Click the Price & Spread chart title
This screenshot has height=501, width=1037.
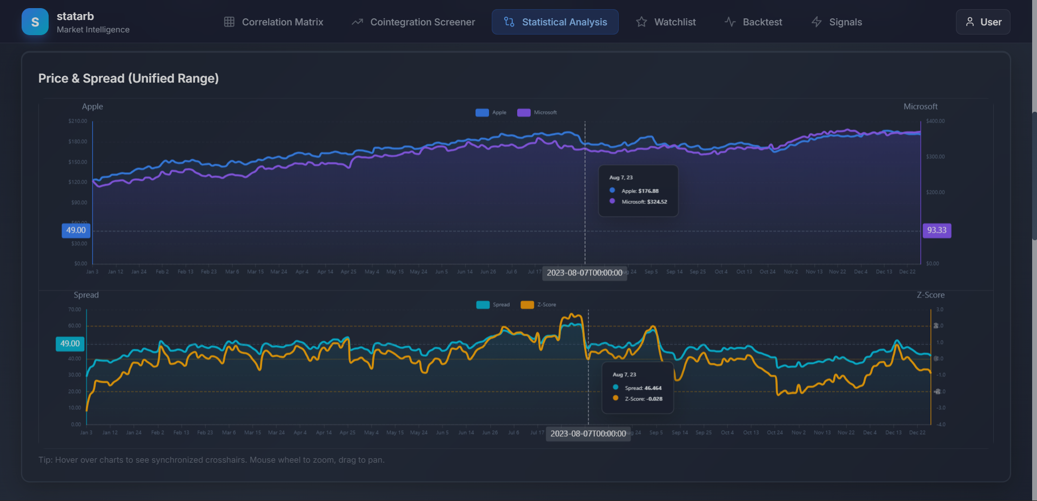tap(128, 78)
